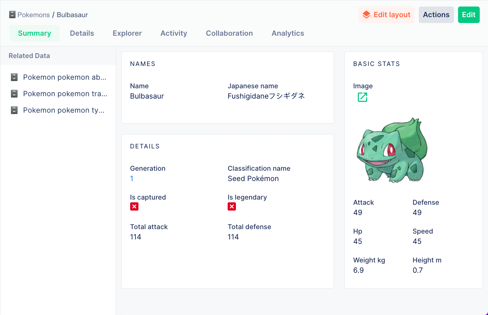Click the Speed value 45

(x=417, y=241)
